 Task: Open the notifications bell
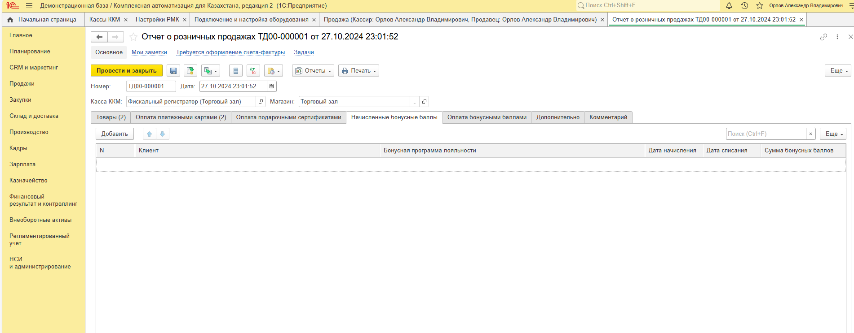[x=729, y=6]
